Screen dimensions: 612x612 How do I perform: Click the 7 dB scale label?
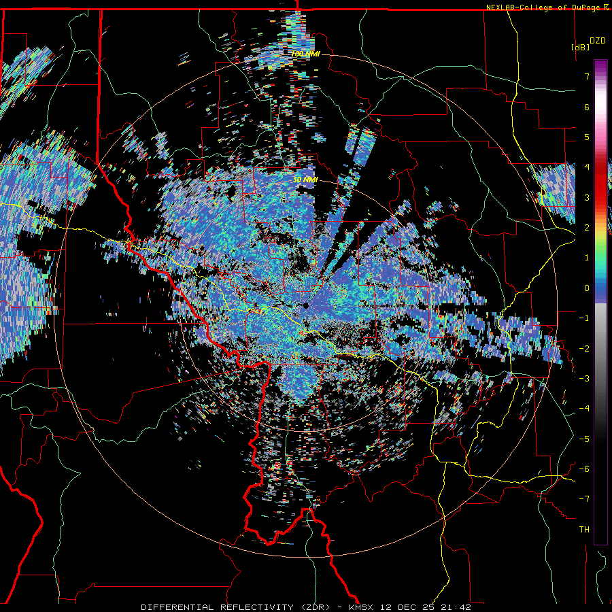pyautogui.click(x=587, y=76)
